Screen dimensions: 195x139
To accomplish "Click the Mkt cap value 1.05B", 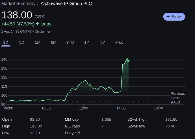I will [107, 120].
